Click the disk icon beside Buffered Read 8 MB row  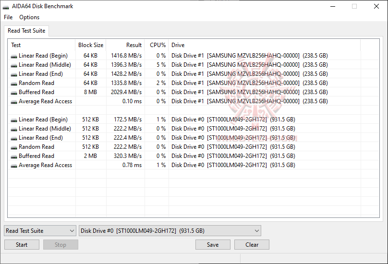(14, 93)
